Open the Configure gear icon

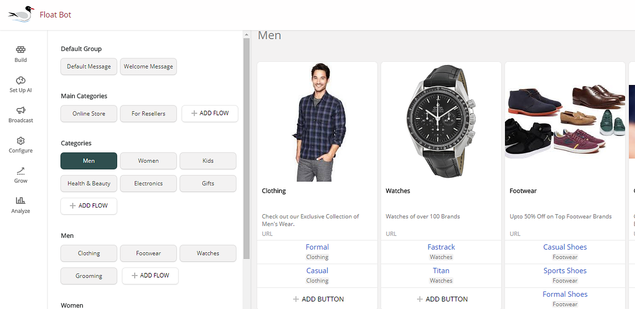tap(21, 141)
